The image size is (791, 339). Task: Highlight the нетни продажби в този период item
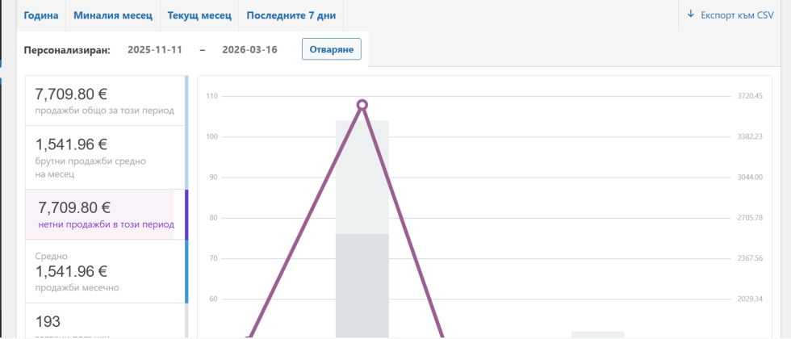(x=105, y=215)
